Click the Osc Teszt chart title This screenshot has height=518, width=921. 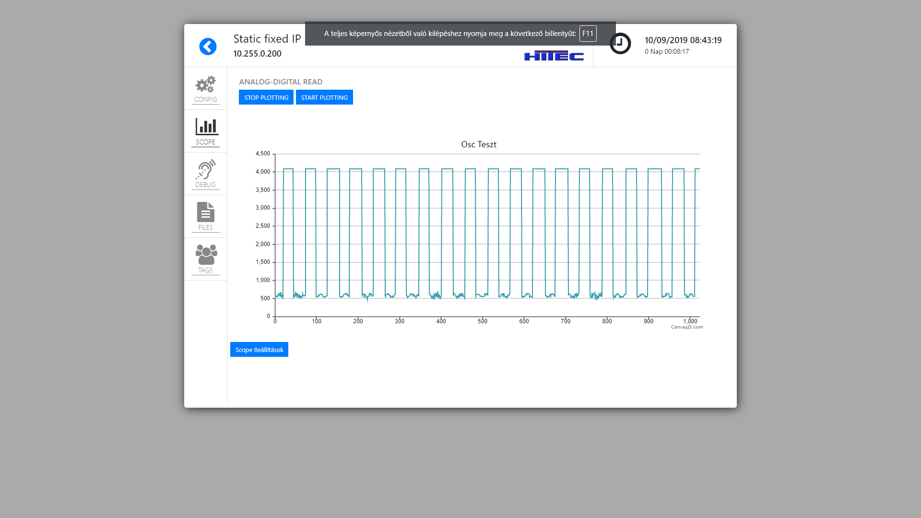point(479,144)
